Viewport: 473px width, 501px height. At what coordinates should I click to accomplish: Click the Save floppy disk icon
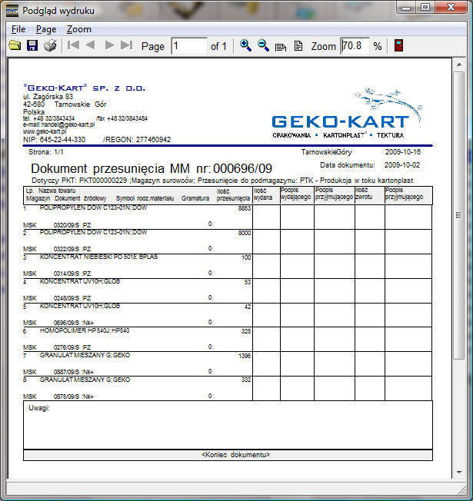coord(32,46)
